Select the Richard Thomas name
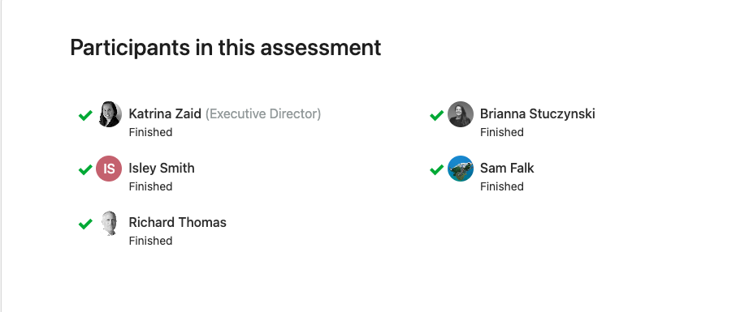749x312 pixels. 178,222
